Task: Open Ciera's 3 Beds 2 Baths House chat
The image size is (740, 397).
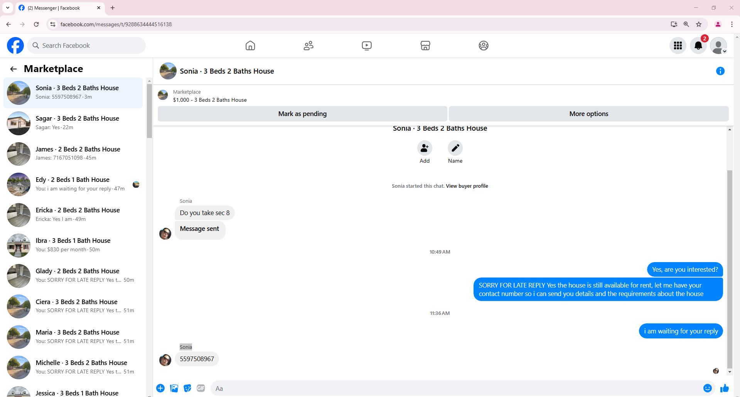Action: point(73,306)
